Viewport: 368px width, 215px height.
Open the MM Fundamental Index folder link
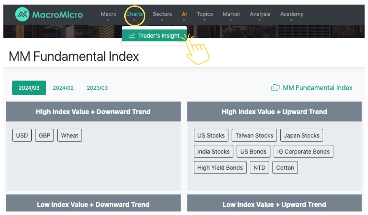click(x=312, y=88)
